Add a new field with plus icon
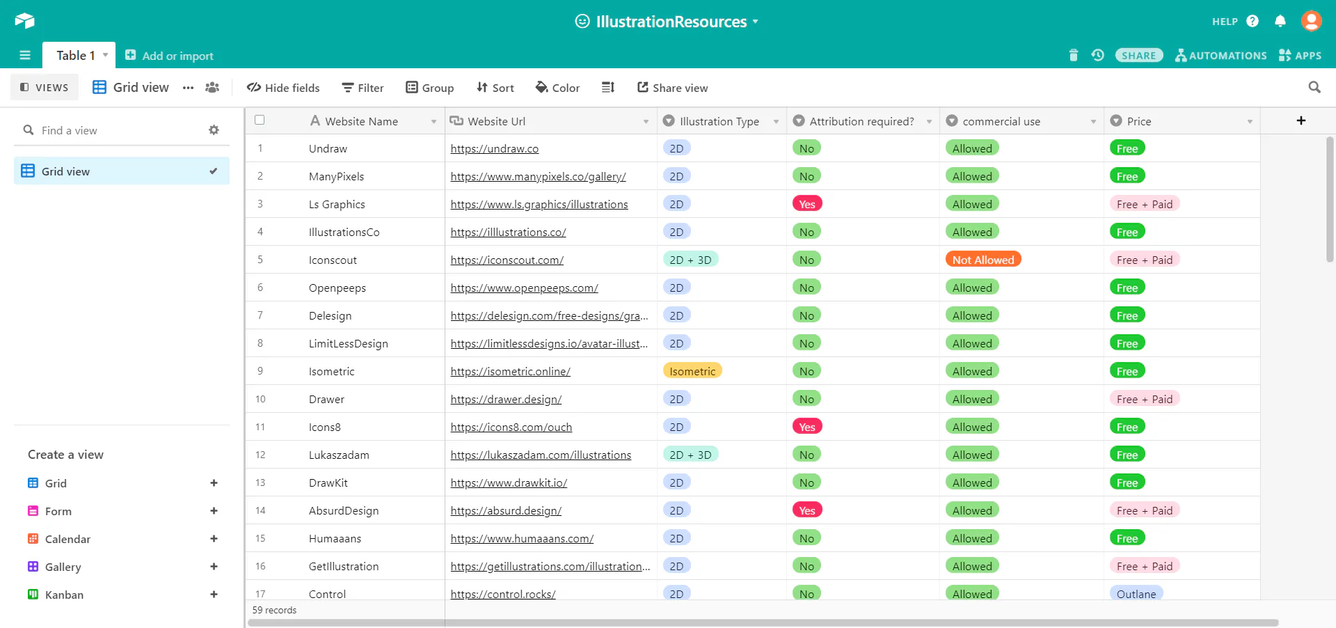1336x628 pixels. click(1301, 120)
